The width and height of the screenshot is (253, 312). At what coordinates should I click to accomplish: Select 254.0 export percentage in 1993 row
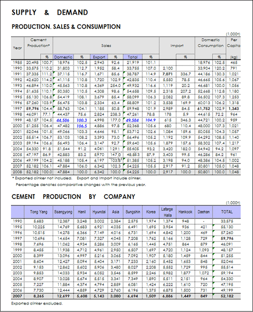(x=116, y=86)
